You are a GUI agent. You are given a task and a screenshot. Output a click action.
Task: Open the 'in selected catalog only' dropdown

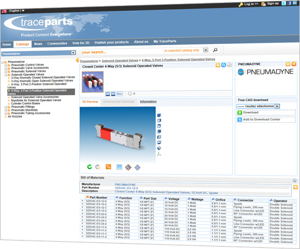pyautogui.click(x=206, y=50)
